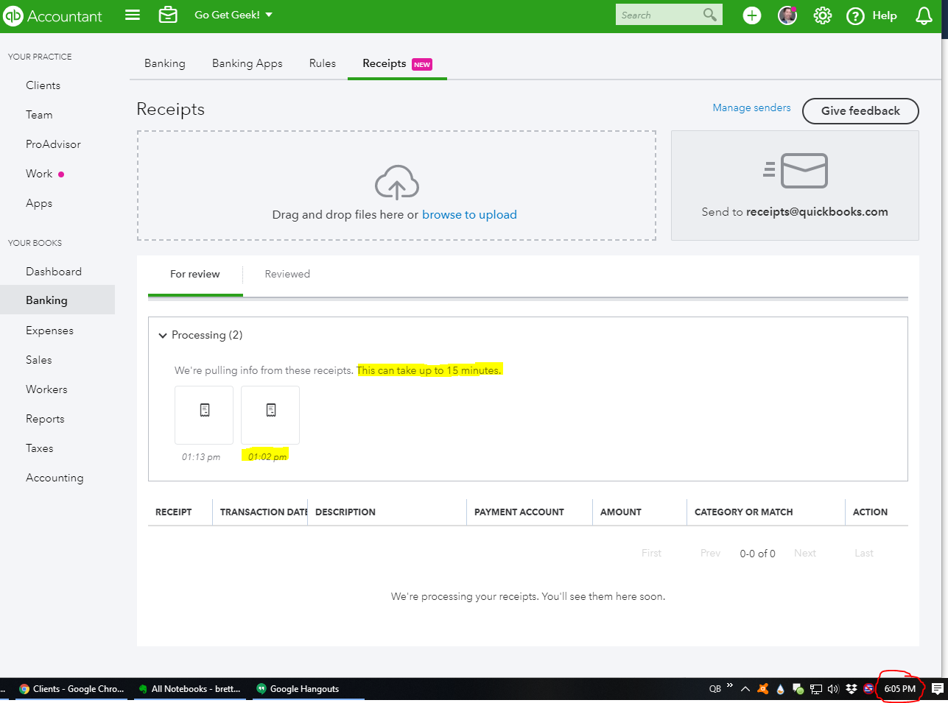Open Expenses in the sidebar
The height and width of the screenshot is (703, 948).
[x=49, y=331]
